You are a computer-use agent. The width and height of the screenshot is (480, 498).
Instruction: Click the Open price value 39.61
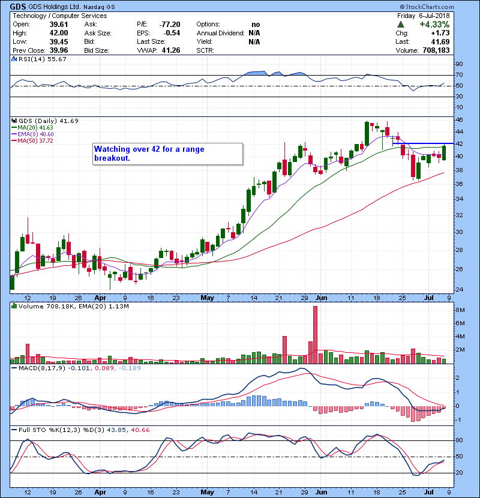click(x=59, y=25)
